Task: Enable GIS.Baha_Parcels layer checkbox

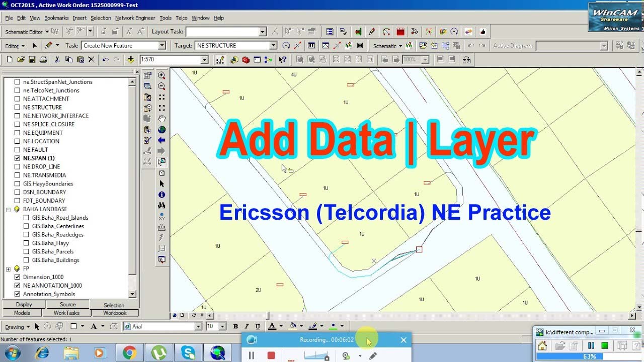Action: tap(26, 251)
